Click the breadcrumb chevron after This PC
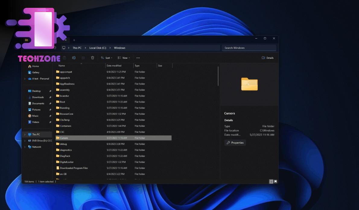 [85, 48]
